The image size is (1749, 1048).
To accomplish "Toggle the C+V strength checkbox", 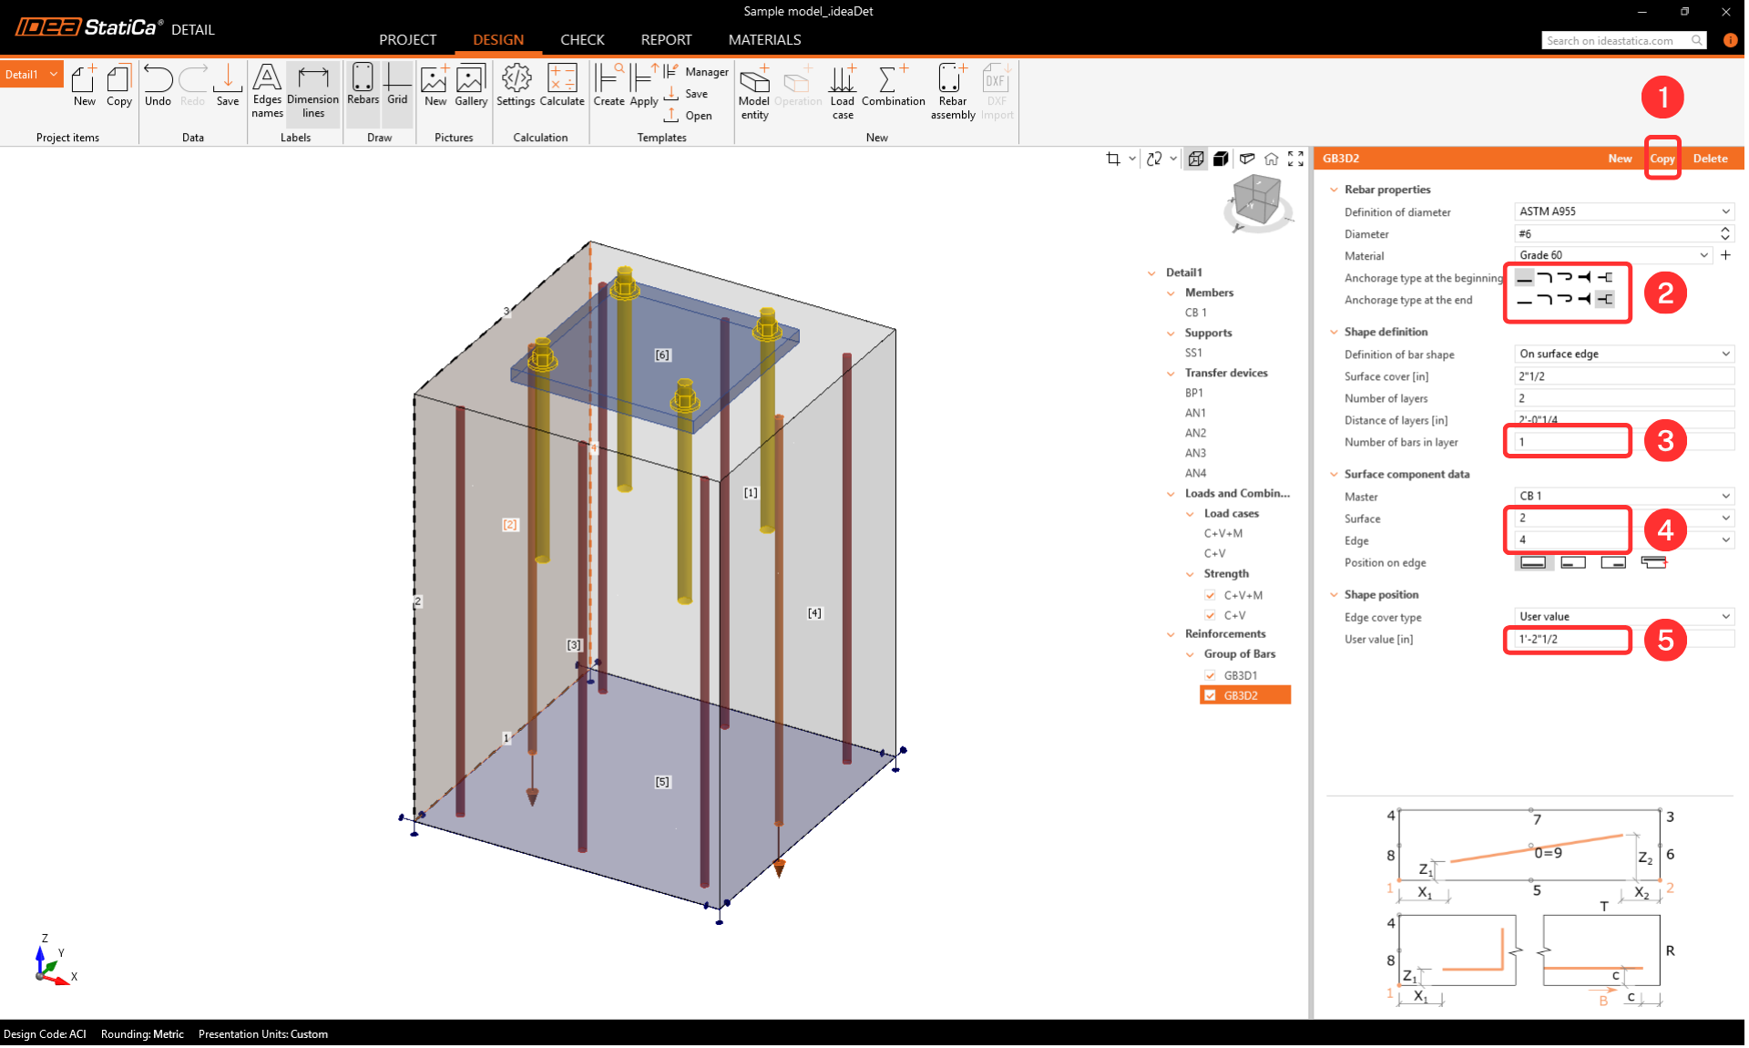I will click(x=1210, y=615).
